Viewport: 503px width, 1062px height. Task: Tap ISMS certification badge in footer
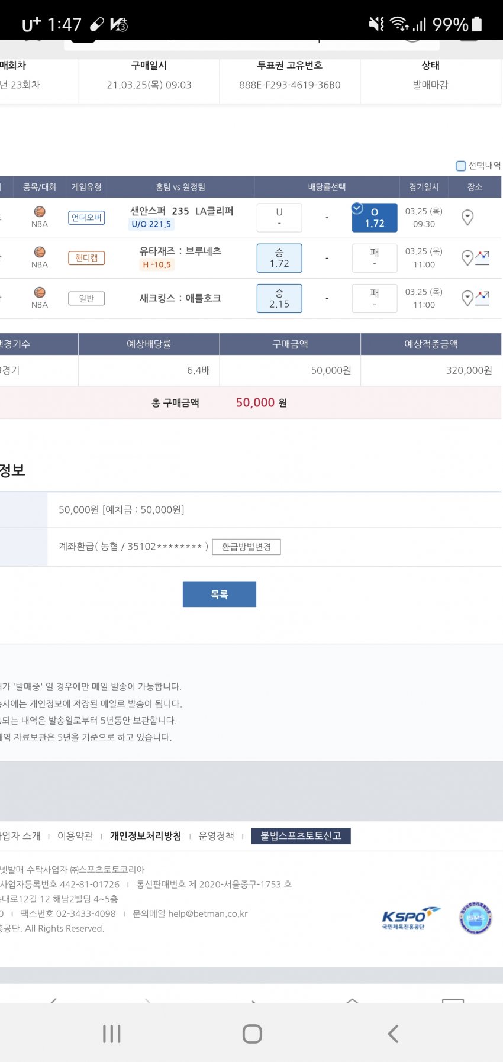[475, 918]
